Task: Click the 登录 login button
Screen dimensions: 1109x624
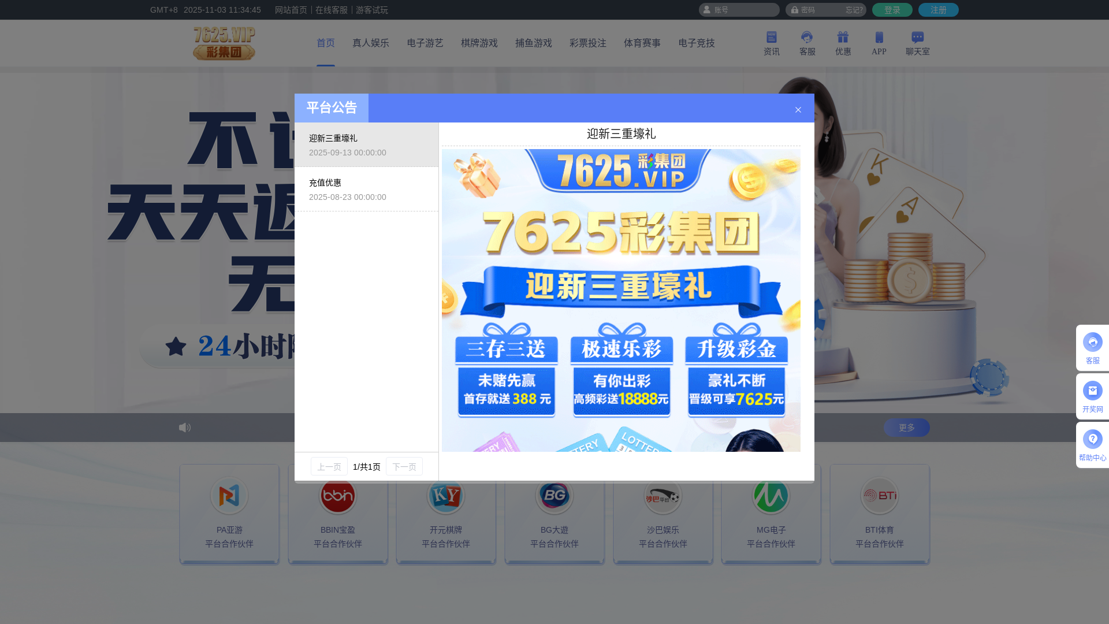Action: (892, 10)
